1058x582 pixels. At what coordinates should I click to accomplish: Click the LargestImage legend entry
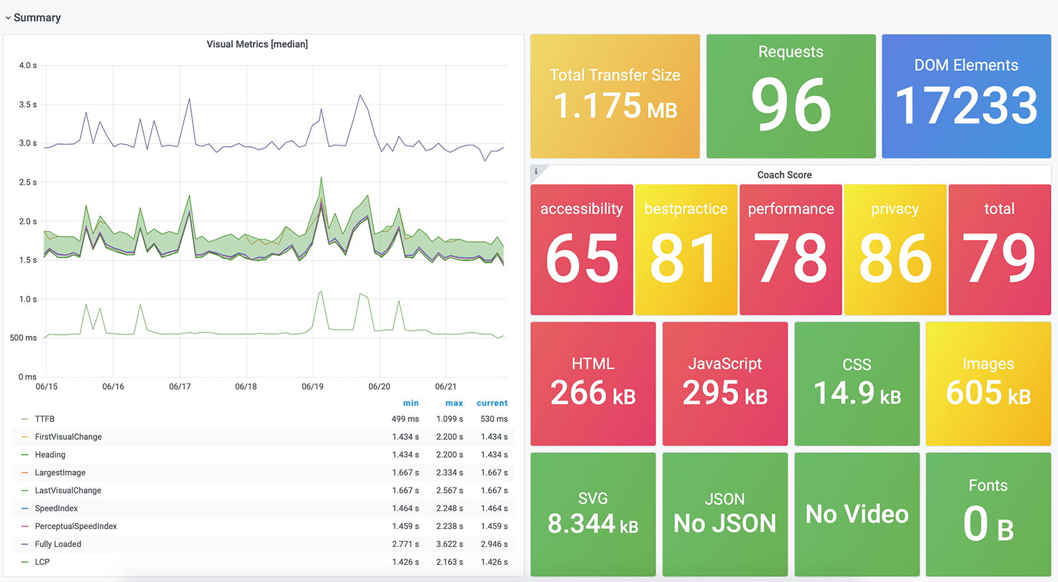(60, 472)
